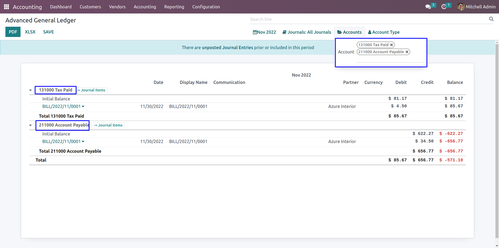Click the Mitchell Admin user menu
Screen dimensions: 499x248
coord(476,7)
